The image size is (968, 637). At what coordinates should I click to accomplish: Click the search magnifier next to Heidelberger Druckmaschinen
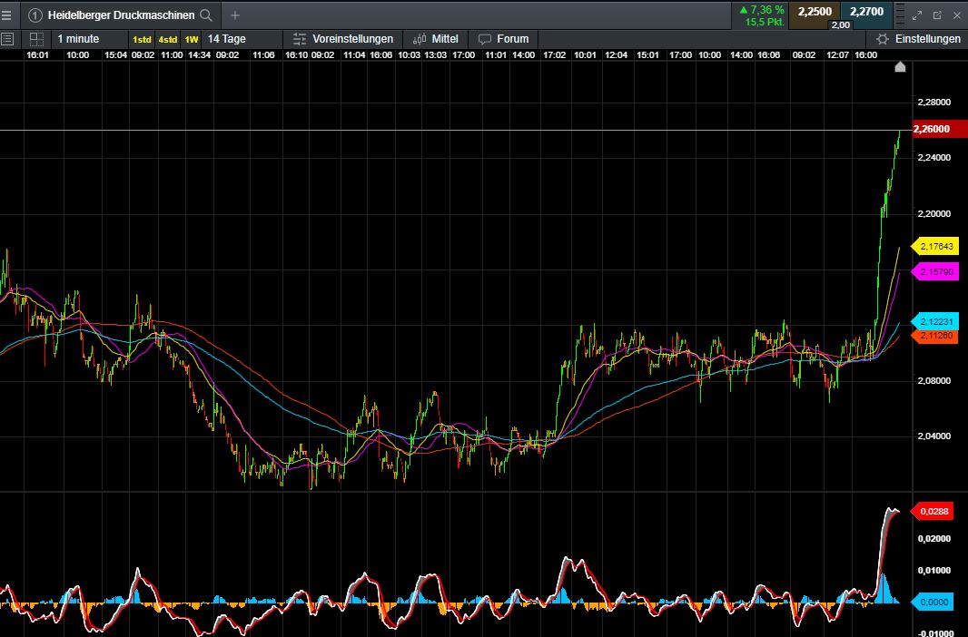tap(206, 15)
